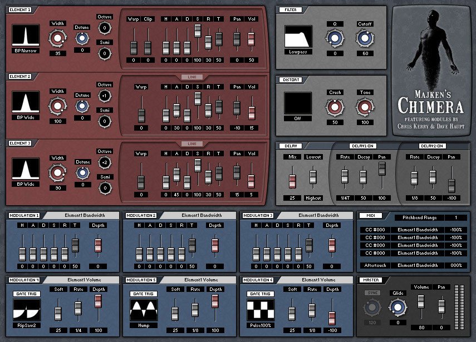Click the Element 1 Width knob
The height and width of the screenshot is (342, 476).
tap(57, 38)
